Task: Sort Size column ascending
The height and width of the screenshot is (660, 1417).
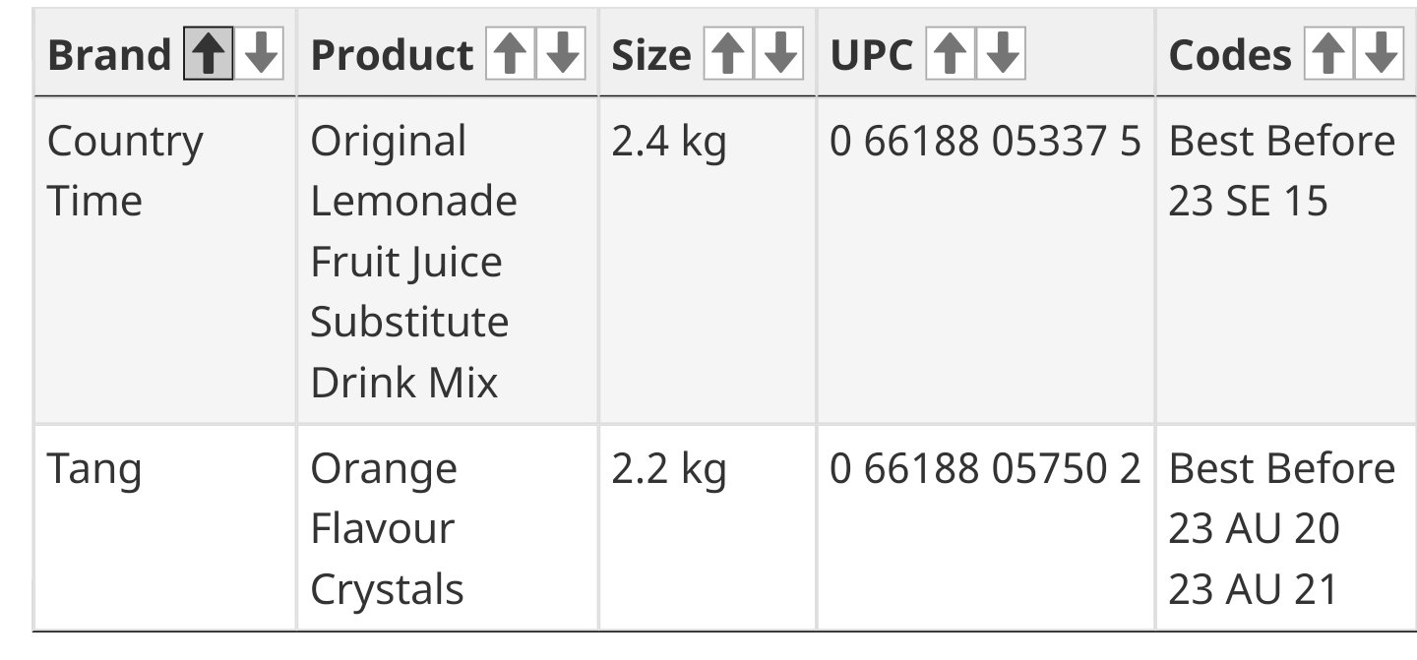Action: 728,55
